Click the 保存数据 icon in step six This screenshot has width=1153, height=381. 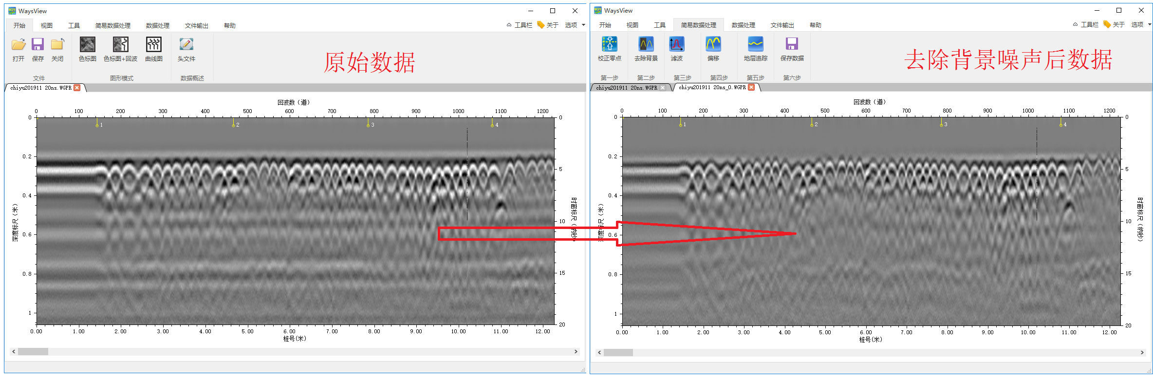pos(792,48)
